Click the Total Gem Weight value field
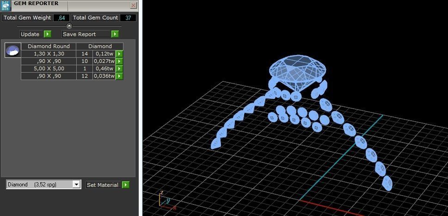The height and width of the screenshot is (216, 448). click(61, 18)
